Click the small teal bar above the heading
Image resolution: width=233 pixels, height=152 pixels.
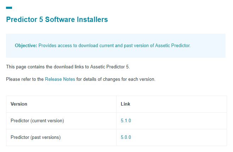click(9, 8)
